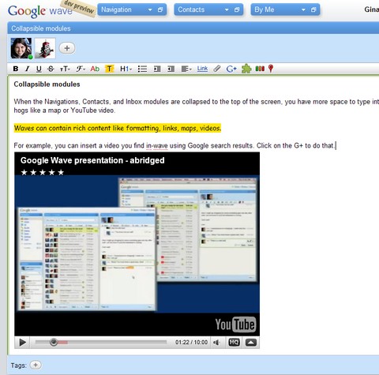Add participant with plus button

(67, 48)
